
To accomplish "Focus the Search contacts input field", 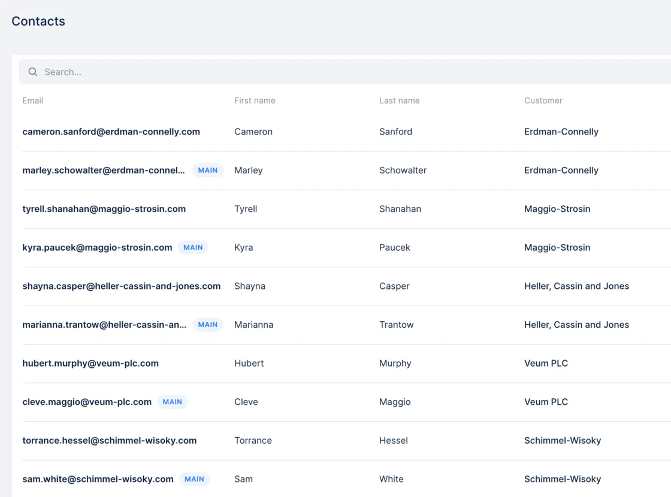I will (345, 72).
